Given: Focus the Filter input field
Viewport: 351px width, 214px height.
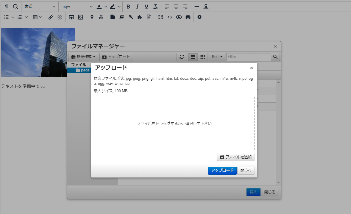Looking at the screenshot, I should (x=249, y=57).
